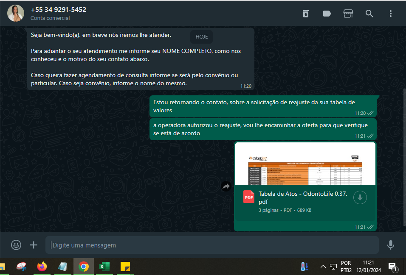Select the 'Estou retornando o contato' message
The image size is (406, 275).
pos(263,106)
